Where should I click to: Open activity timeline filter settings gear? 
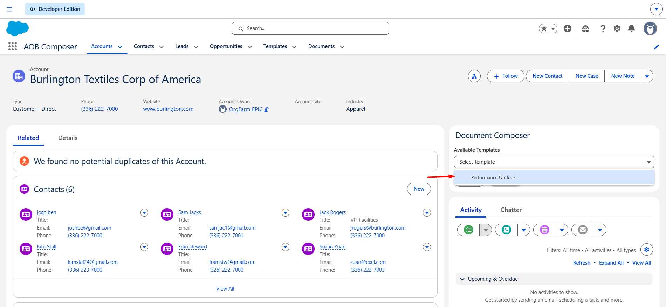point(647,250)
